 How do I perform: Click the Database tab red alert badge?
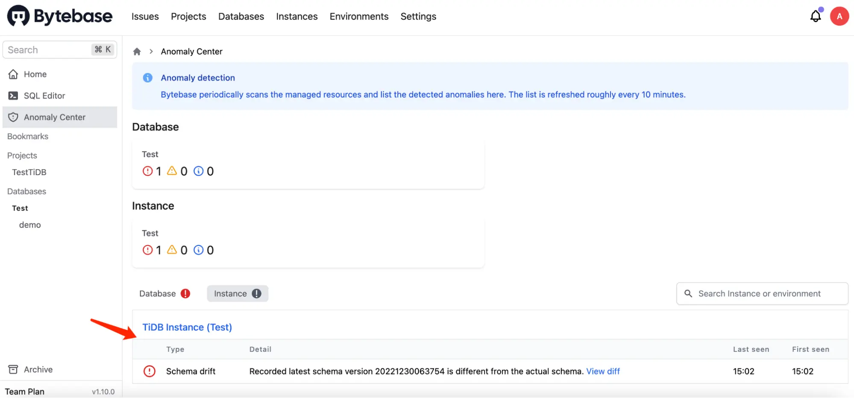pyautogui.click(x=185, y=294)
